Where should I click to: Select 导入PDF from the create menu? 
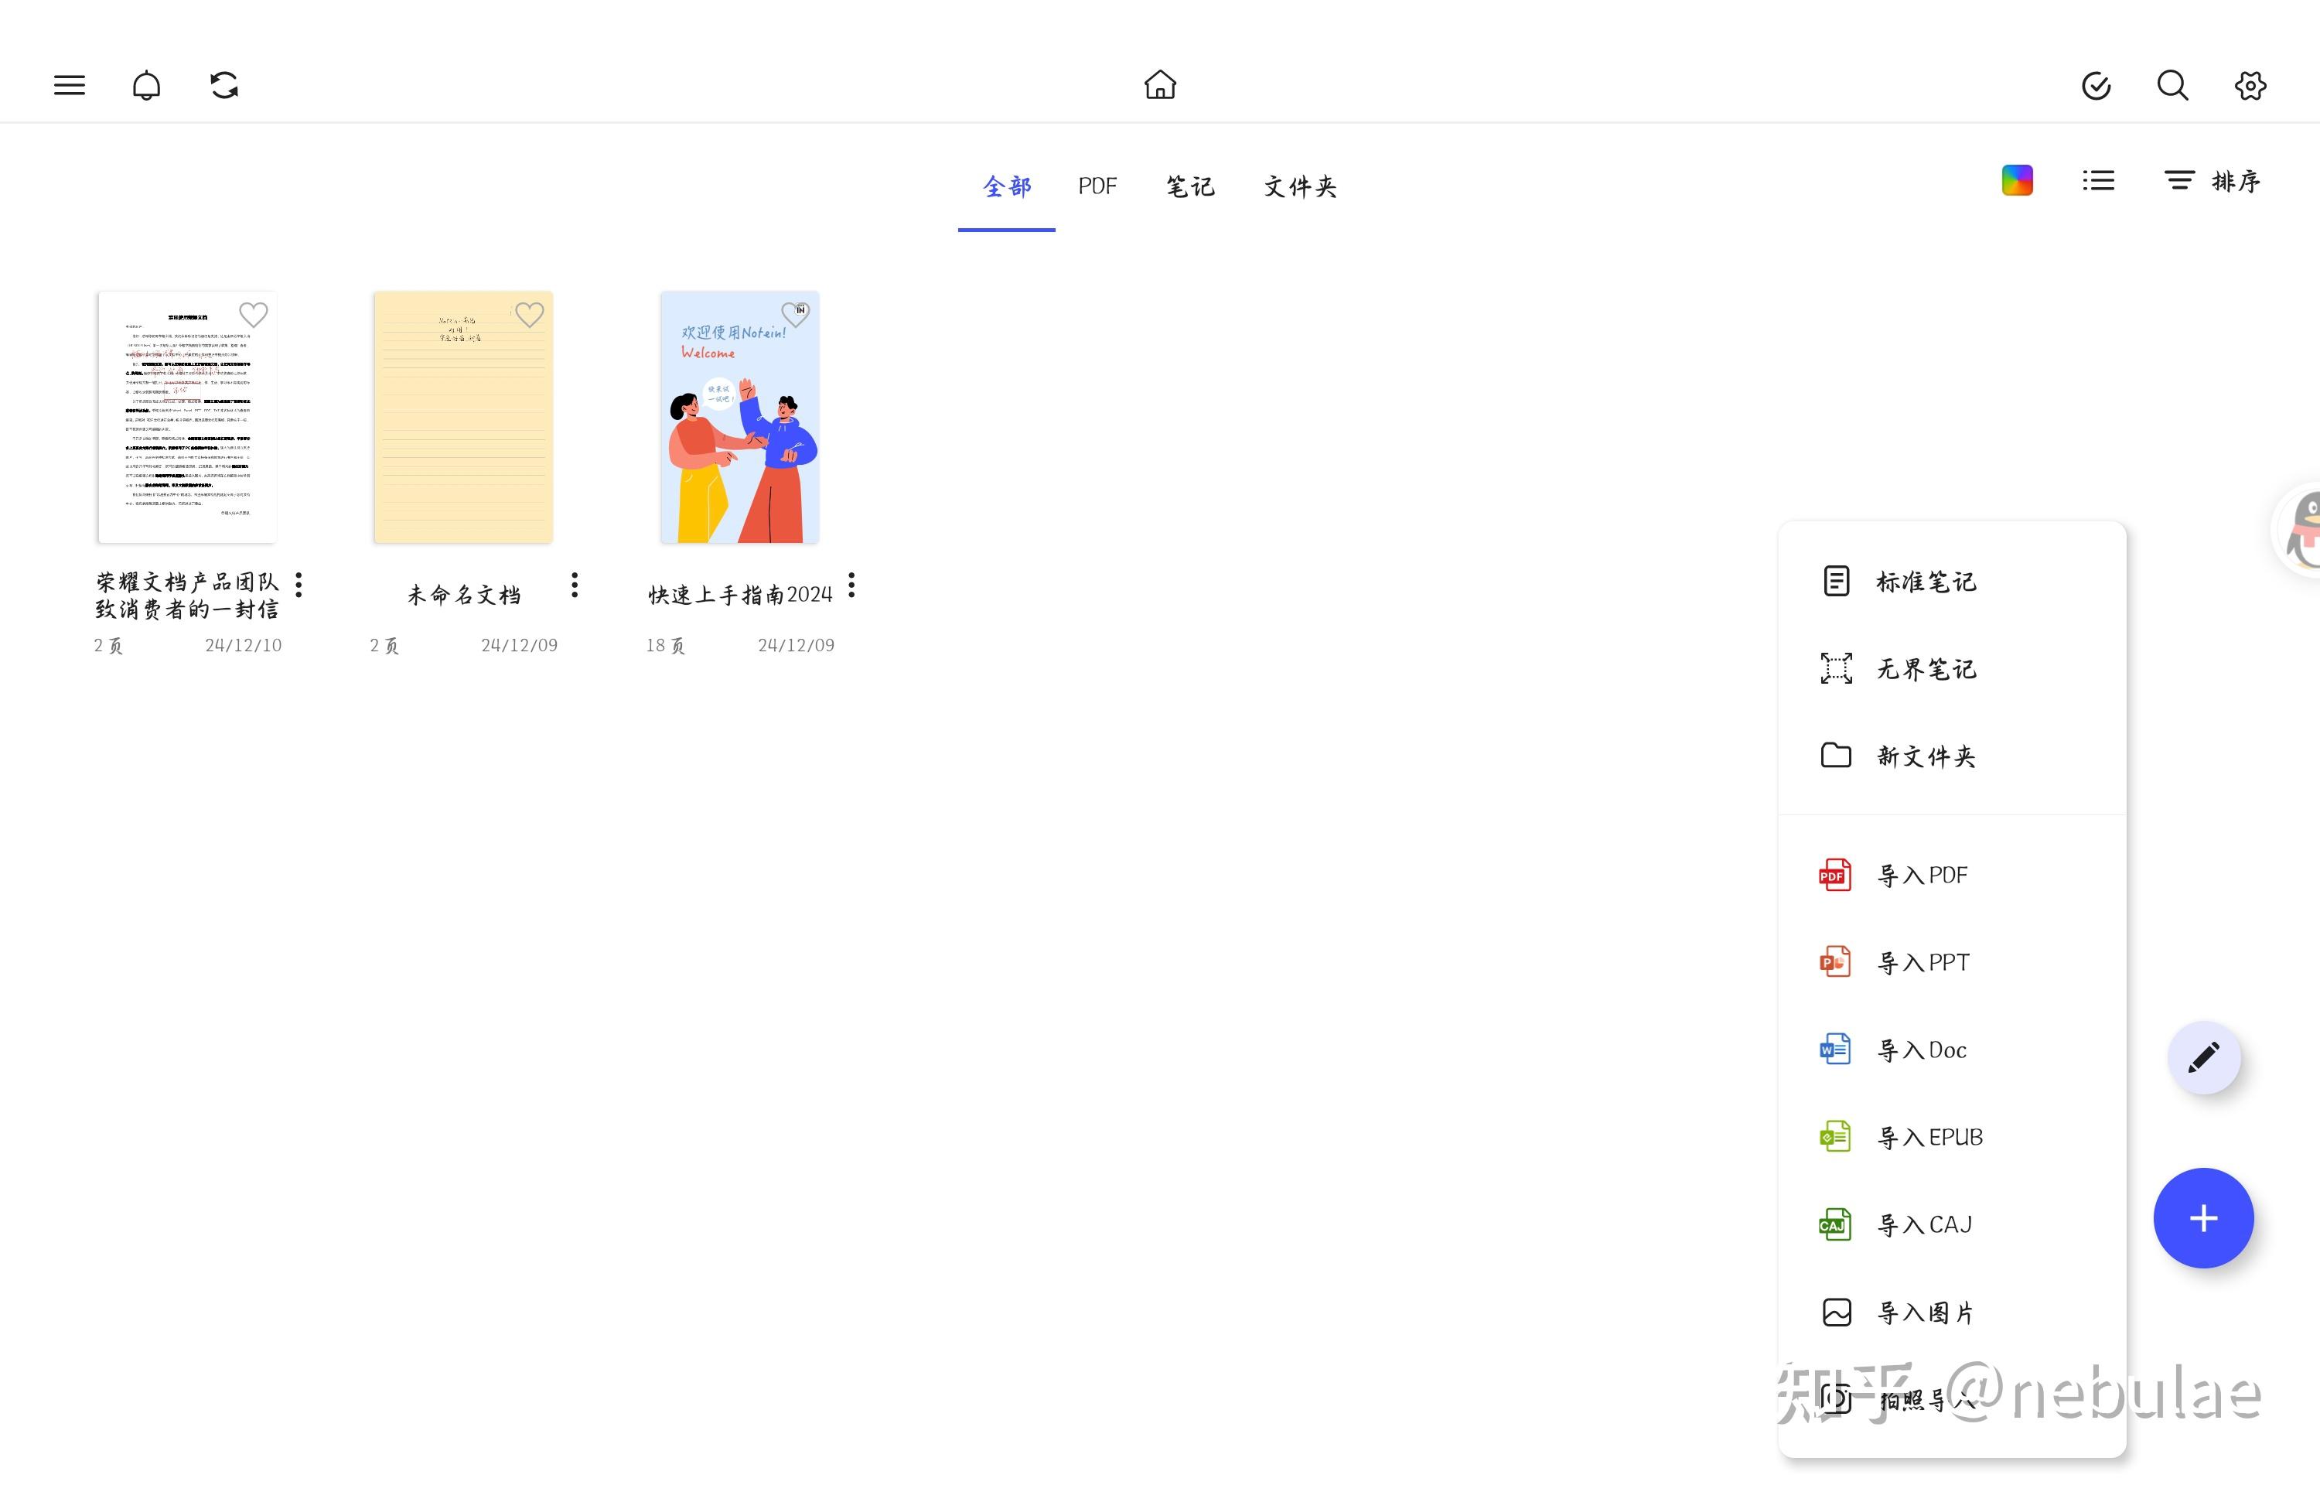point(1922,875)
